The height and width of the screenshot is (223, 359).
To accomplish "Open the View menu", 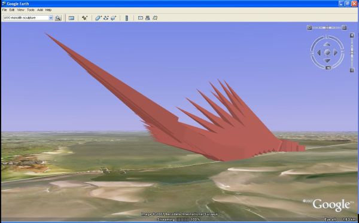I will point(20,10).
